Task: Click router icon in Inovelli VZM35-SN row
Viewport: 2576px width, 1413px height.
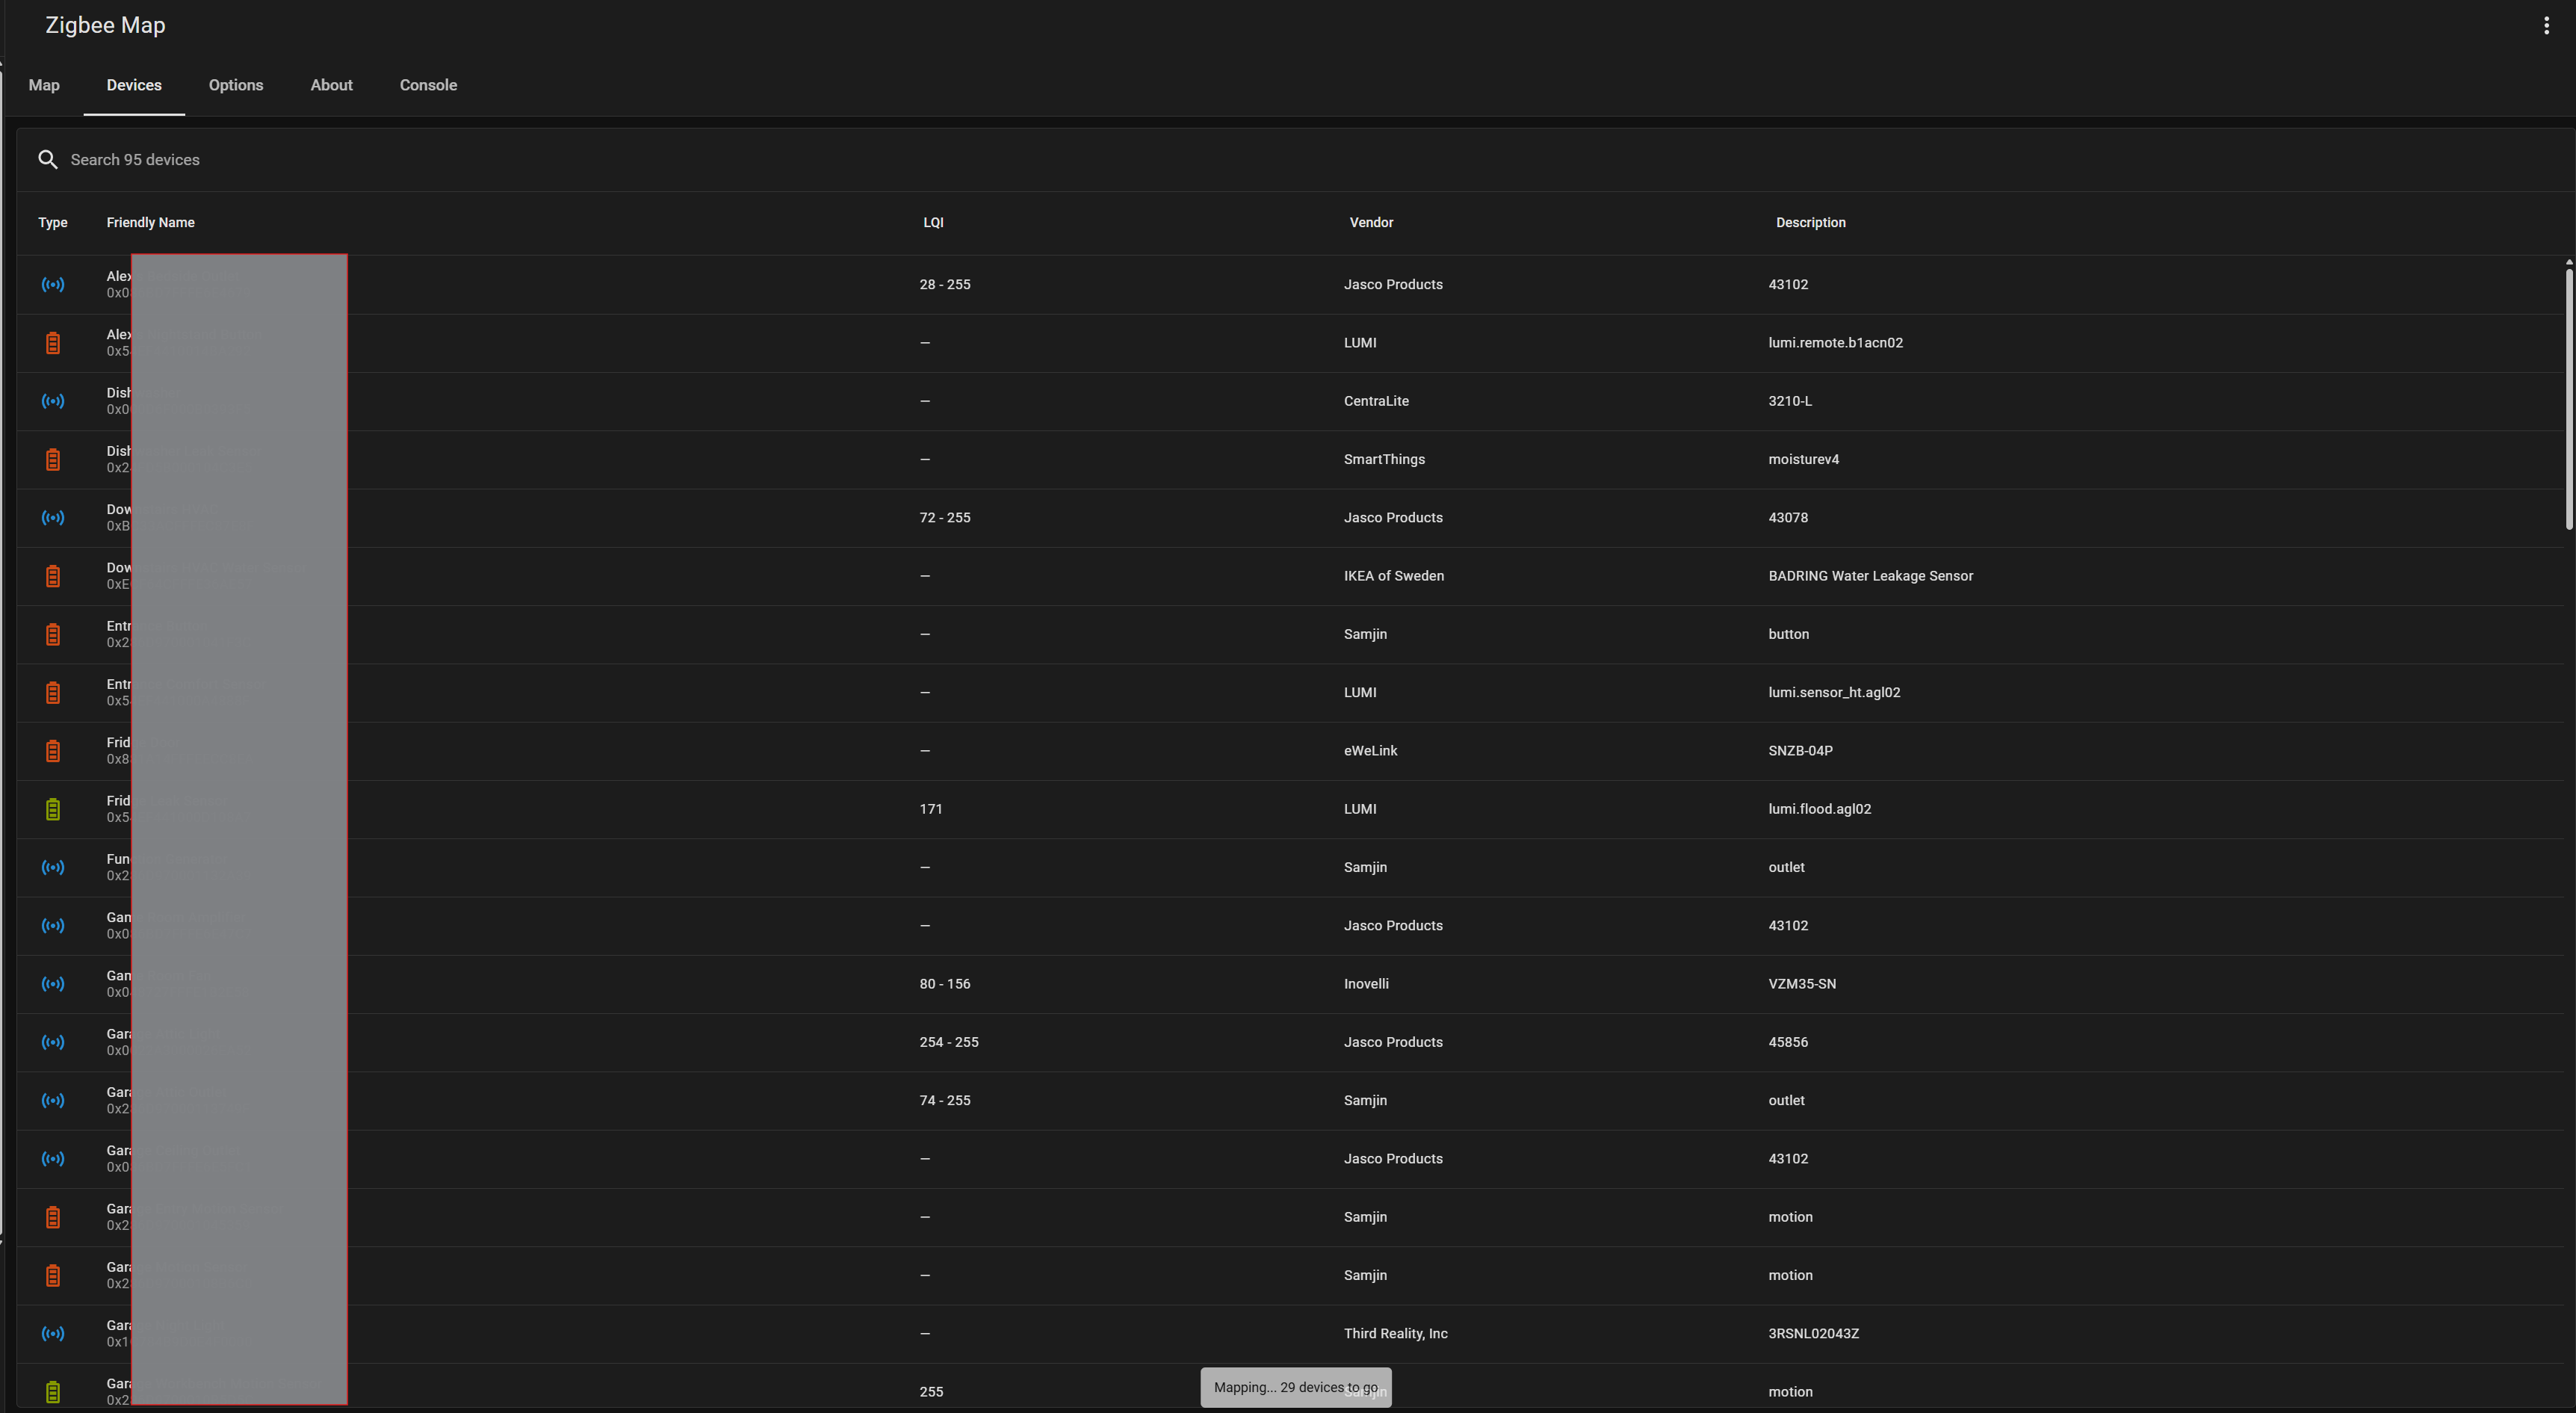Action: point(53,984)
